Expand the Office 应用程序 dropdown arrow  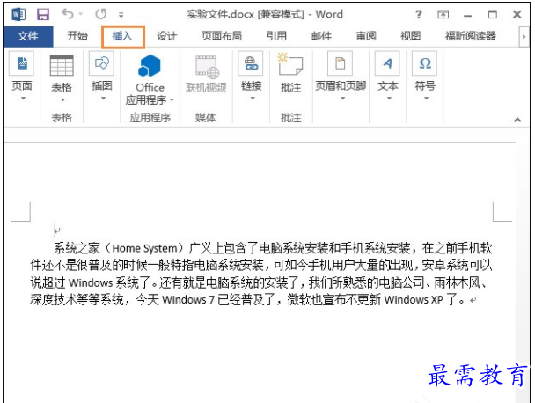[x=172, y=100]
